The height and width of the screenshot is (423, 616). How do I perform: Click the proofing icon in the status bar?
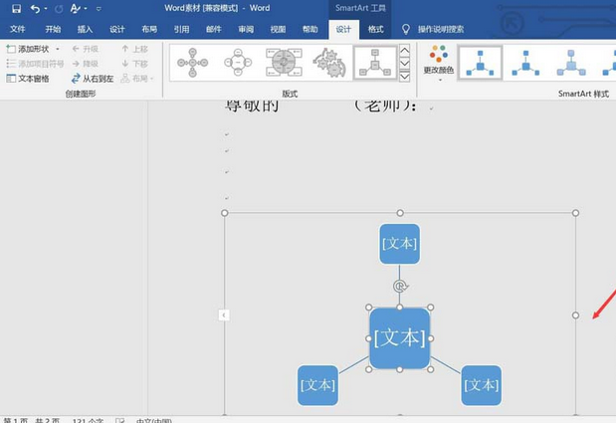point(119,421)
